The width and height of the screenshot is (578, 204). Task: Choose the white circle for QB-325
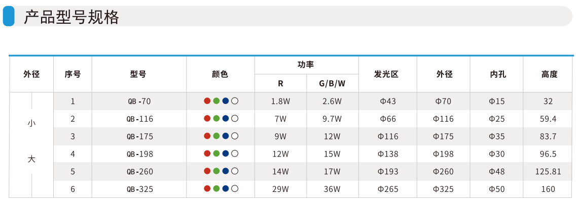[x=234, y=189]
